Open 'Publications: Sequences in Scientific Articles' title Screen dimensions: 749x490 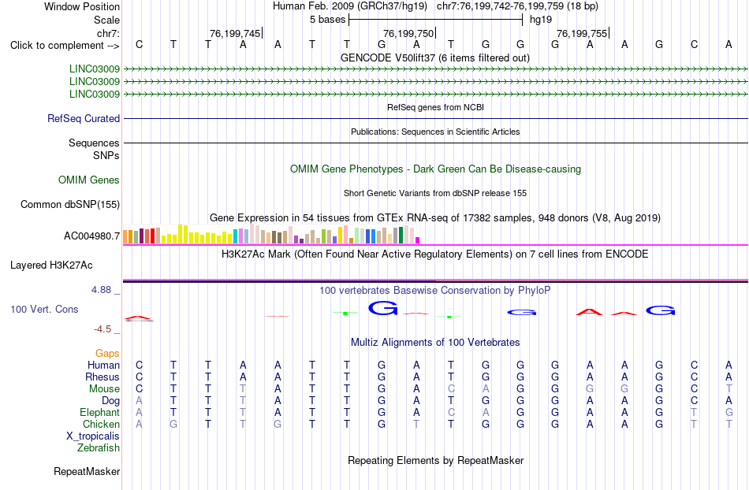(435, 132)
